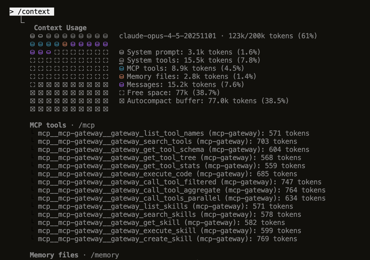Screen dimensions: 370x260
Task: Collapse the Context Usage section
Action: [60, 28]
